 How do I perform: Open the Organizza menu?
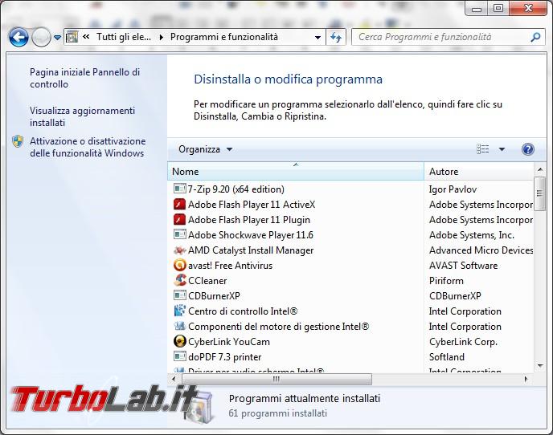coord(205,149)
